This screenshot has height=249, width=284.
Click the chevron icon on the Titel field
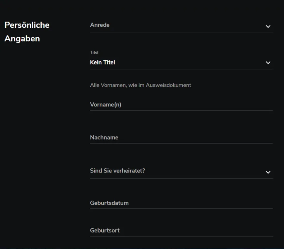point(268,63)
